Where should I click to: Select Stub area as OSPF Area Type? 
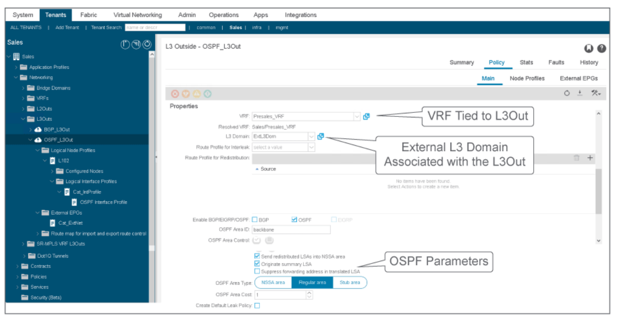point(350,283)
